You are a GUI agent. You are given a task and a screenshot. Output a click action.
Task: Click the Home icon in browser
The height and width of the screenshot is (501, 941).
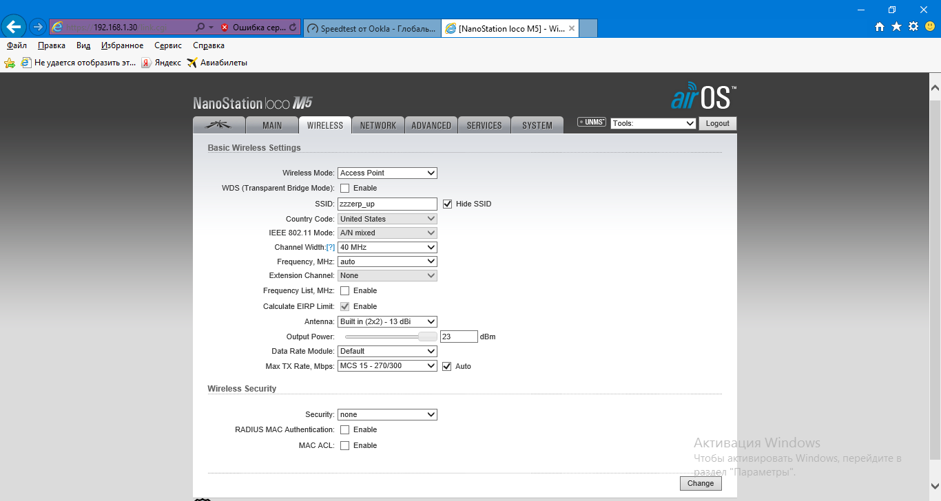(x=879, y=27)
